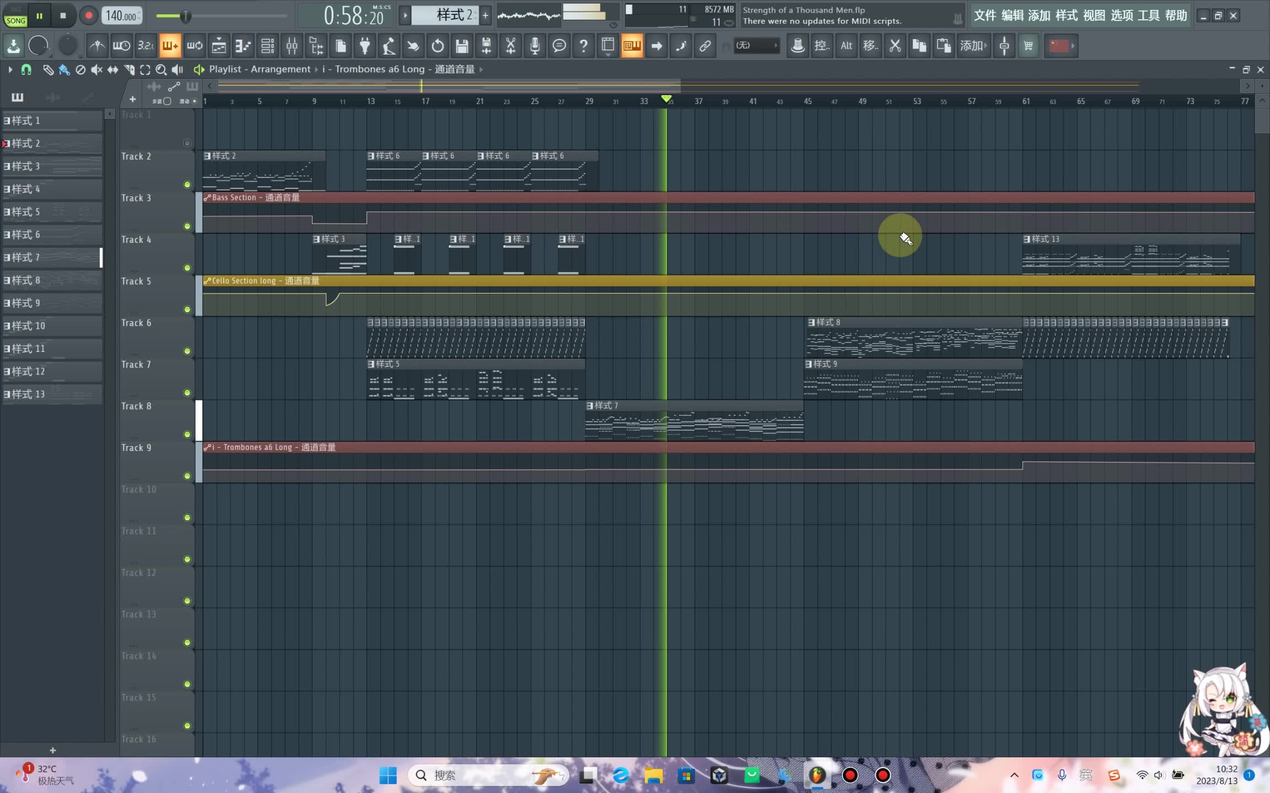Image resolution: width=1270 pixels, height=793 pixels.
Task: Open the 选项 menu
Action: [x=1122, y=15]
